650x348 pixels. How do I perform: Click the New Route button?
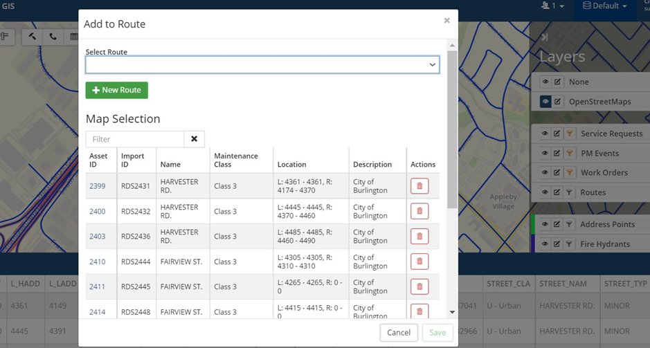click(x=117, y=90)
